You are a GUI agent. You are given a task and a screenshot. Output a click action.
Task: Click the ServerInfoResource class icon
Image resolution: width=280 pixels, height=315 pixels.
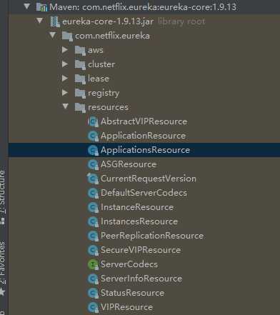(x=93, y=279)
